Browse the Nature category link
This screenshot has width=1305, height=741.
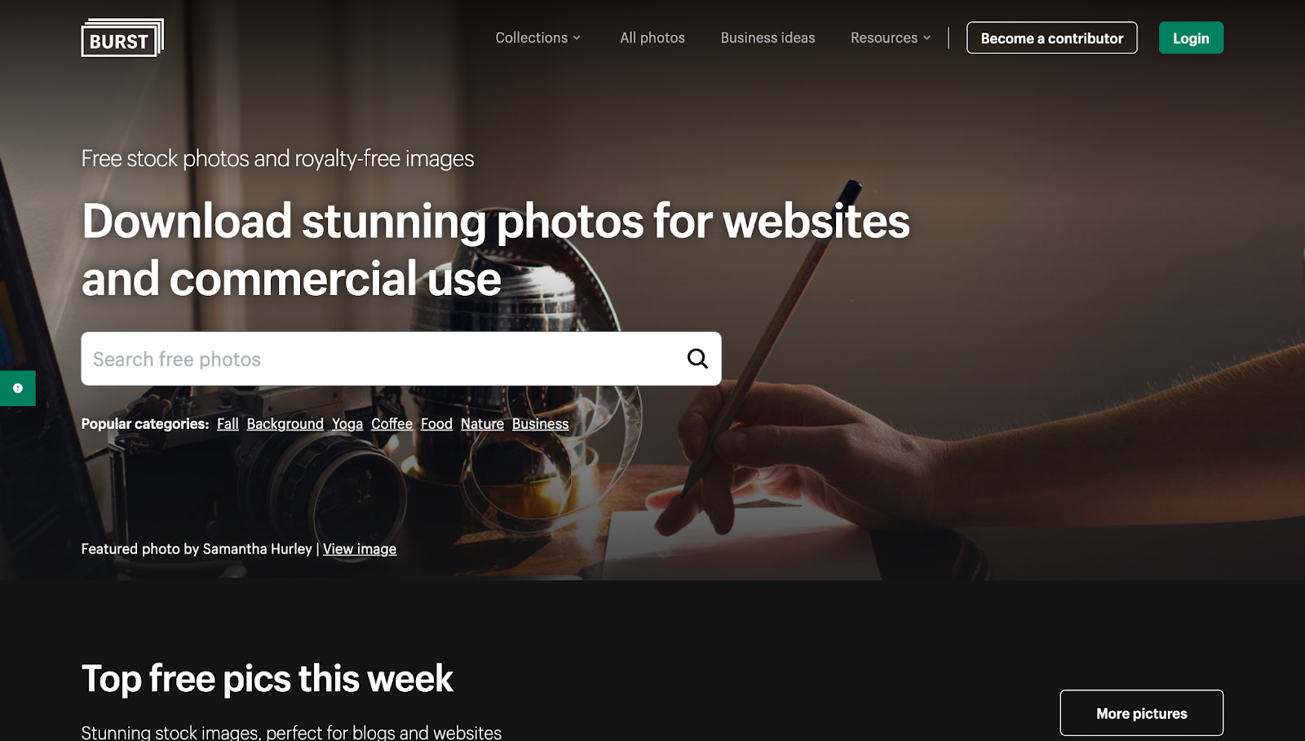pos(482,424)
